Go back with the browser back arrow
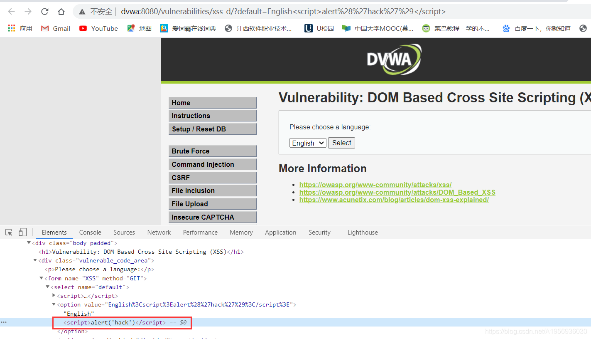 (12, 12)
